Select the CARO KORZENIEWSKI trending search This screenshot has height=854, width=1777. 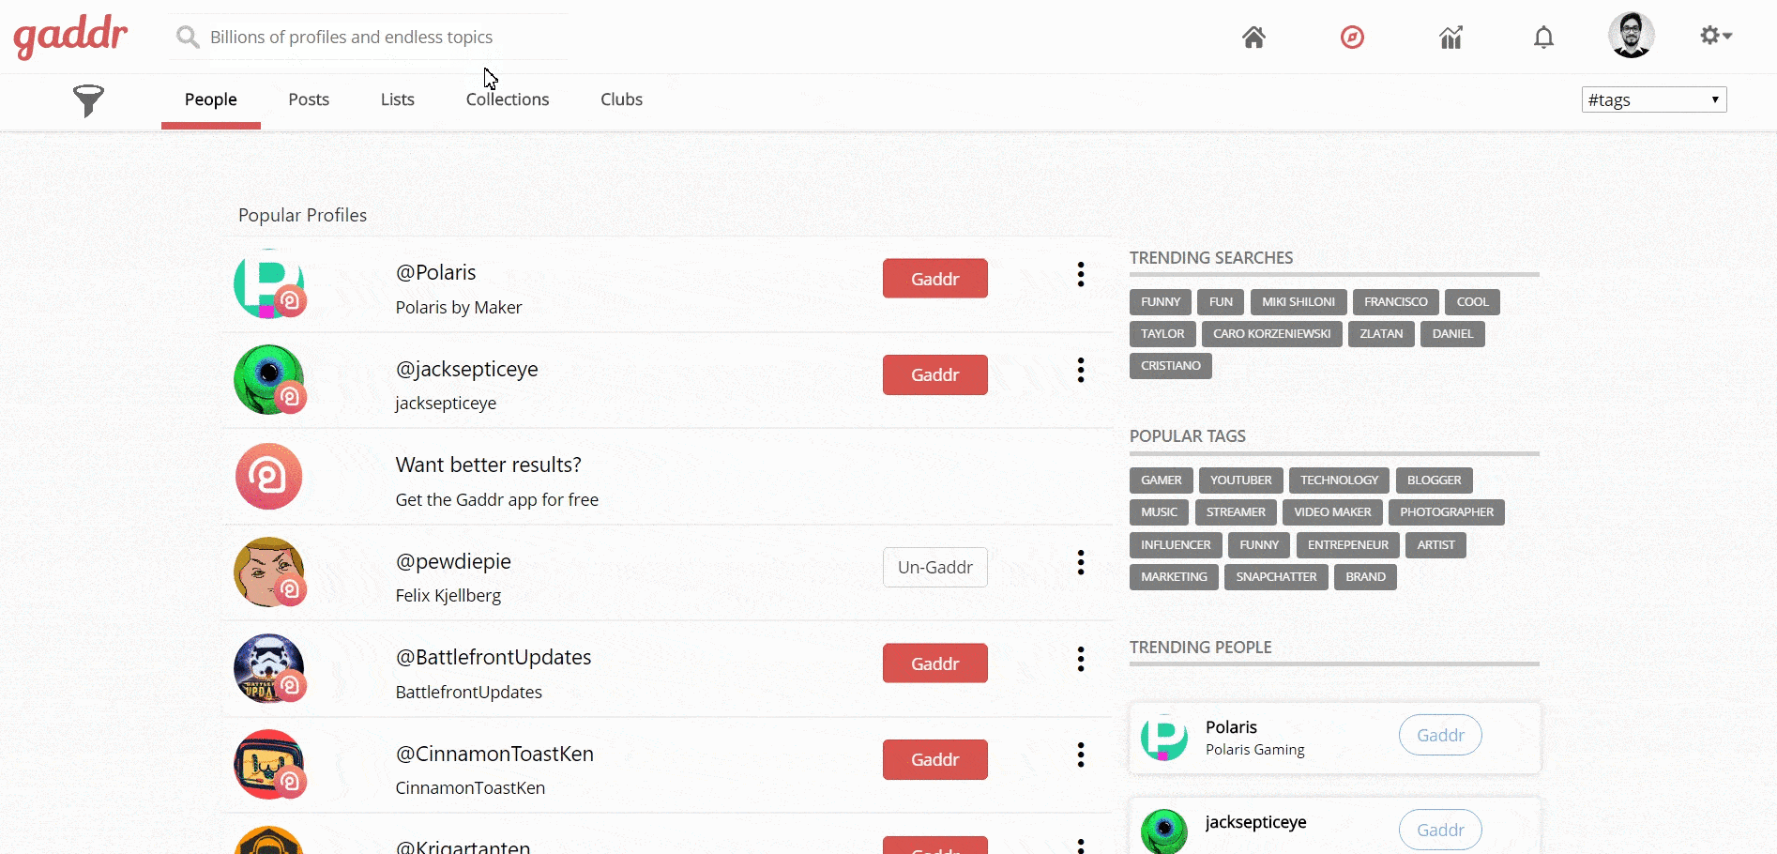[x=1272, y=334]
